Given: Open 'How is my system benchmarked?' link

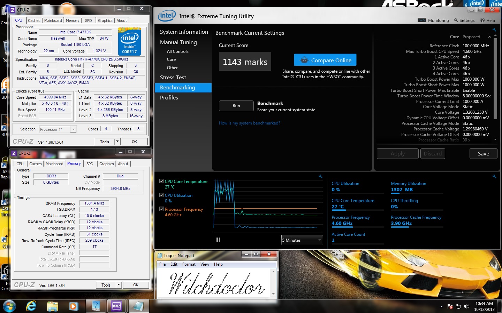Looking at the screenshot, I should coord(249,123).
